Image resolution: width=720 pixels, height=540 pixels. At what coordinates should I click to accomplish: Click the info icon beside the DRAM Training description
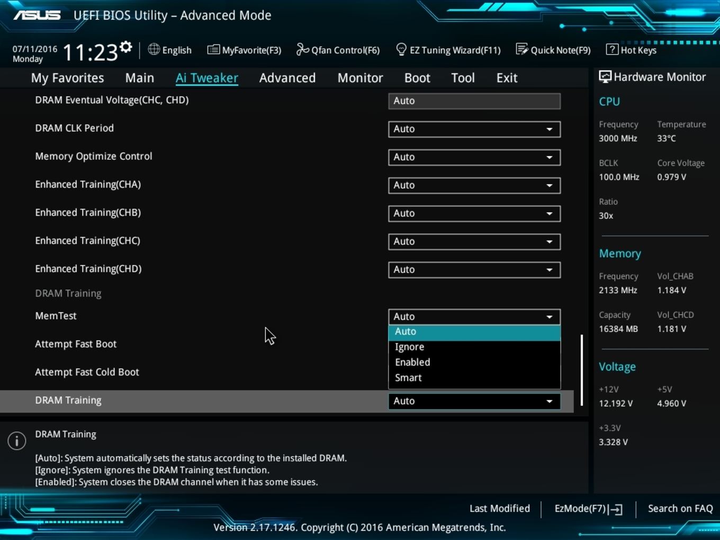click(17, 440)
